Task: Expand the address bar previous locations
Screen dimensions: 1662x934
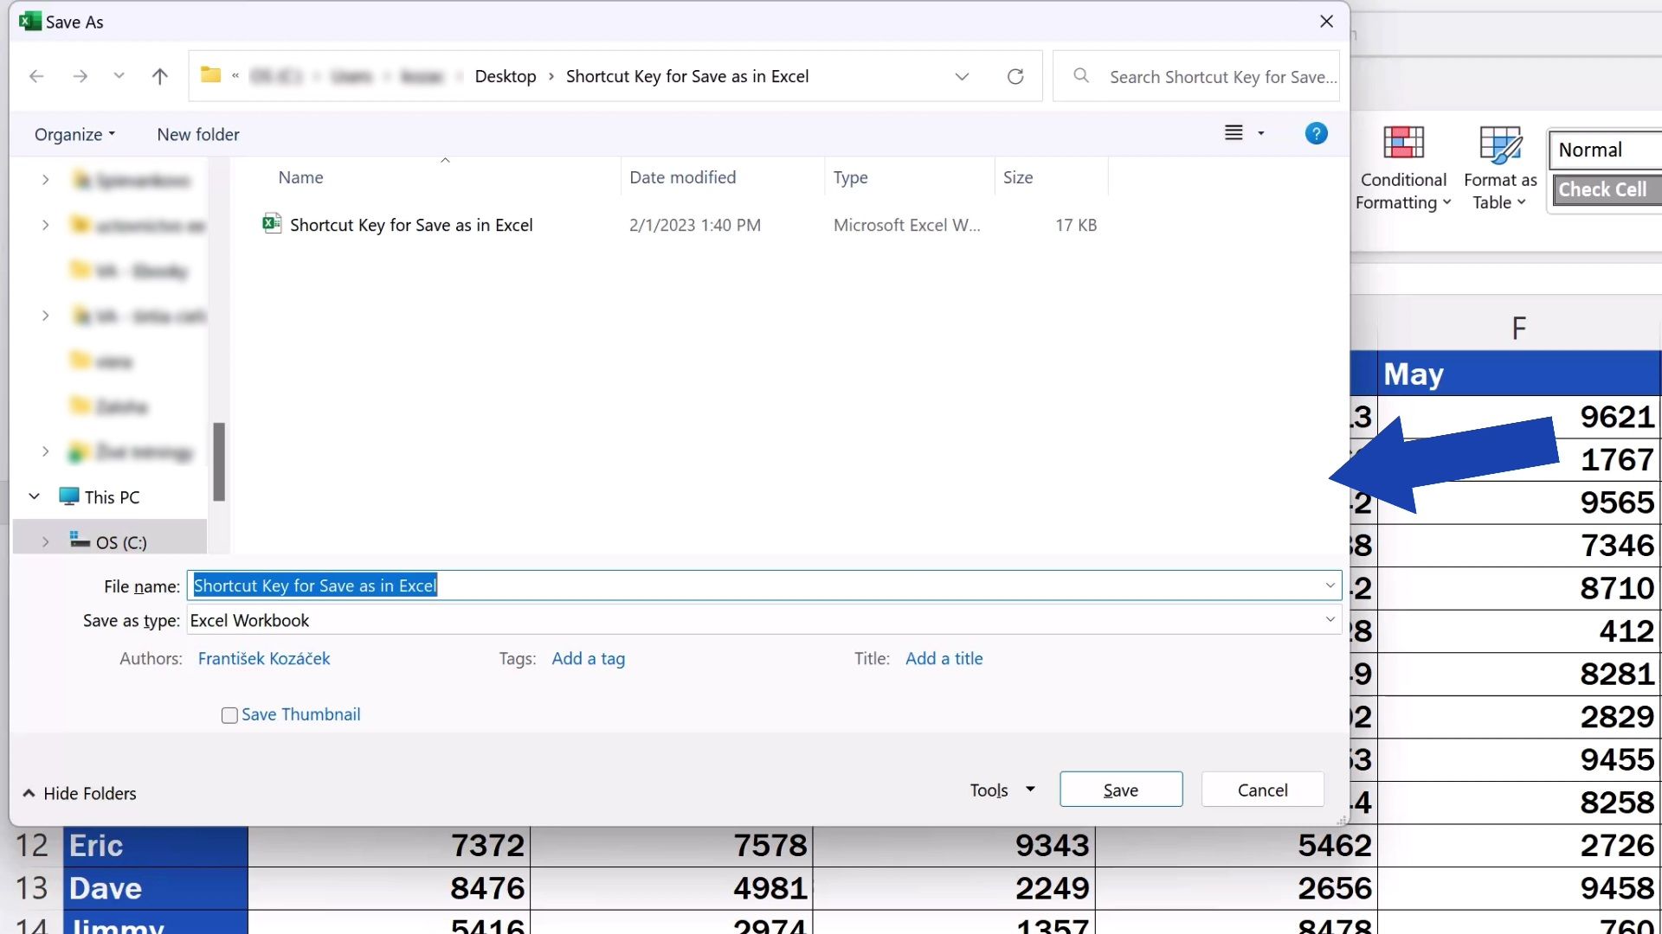Action: pyautogui.click(x=962, y=76)
